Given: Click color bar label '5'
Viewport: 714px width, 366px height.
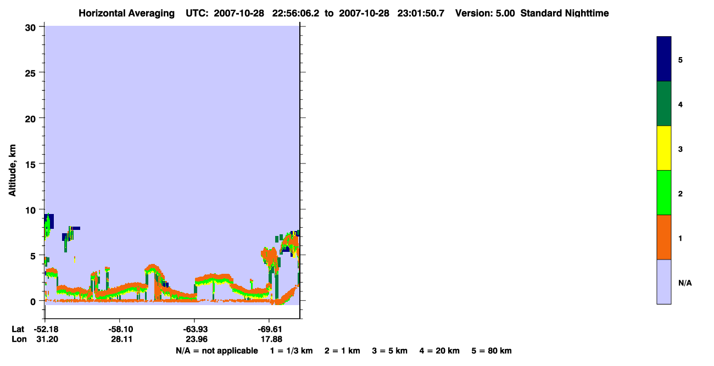Looking at the screenshot, I should [680, 59].
